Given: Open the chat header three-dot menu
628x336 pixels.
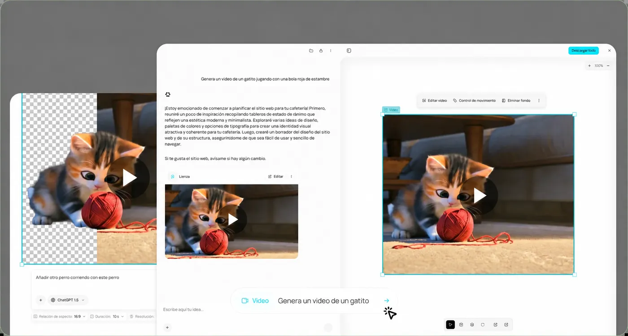Looking at the screenshot, I should point(331,51).
